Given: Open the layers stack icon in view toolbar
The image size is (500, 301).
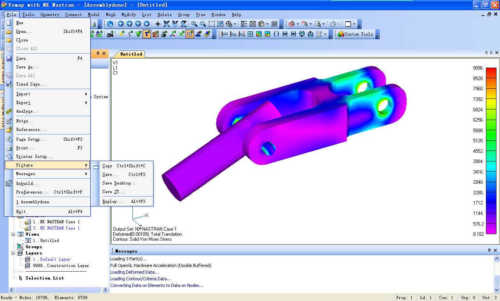Looking at the screenshot, I should coord(274,24).
